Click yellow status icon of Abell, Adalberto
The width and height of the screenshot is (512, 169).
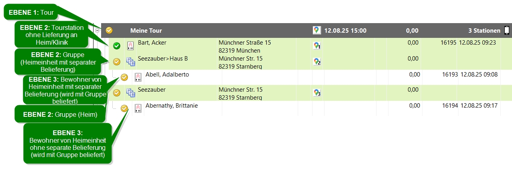[x=124, y=77]
